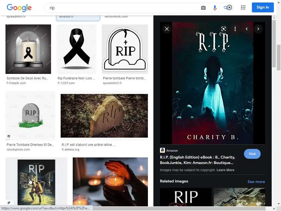Click fr.freepik.com source text

(16, 83)
